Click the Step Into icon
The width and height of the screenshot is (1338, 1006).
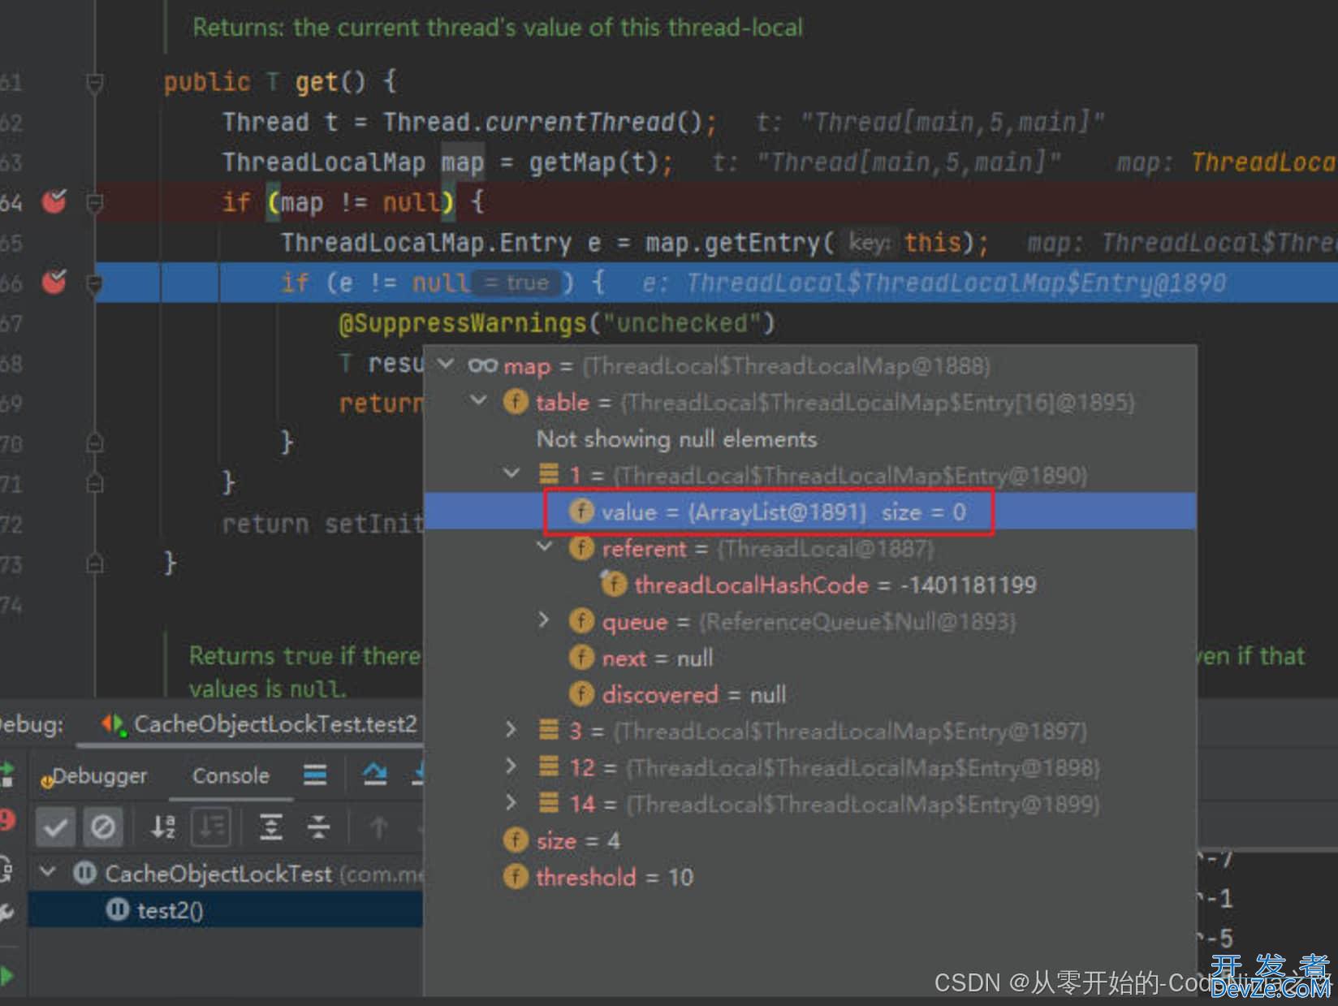click(417, 775)
